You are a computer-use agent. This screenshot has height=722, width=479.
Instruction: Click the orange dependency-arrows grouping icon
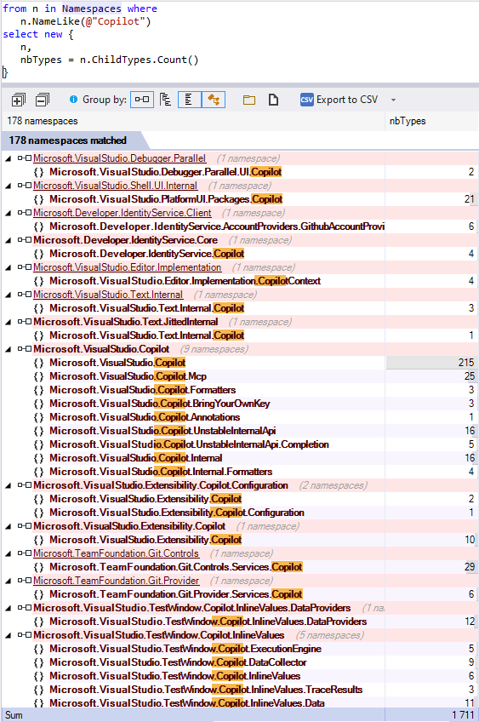point(214,100)
